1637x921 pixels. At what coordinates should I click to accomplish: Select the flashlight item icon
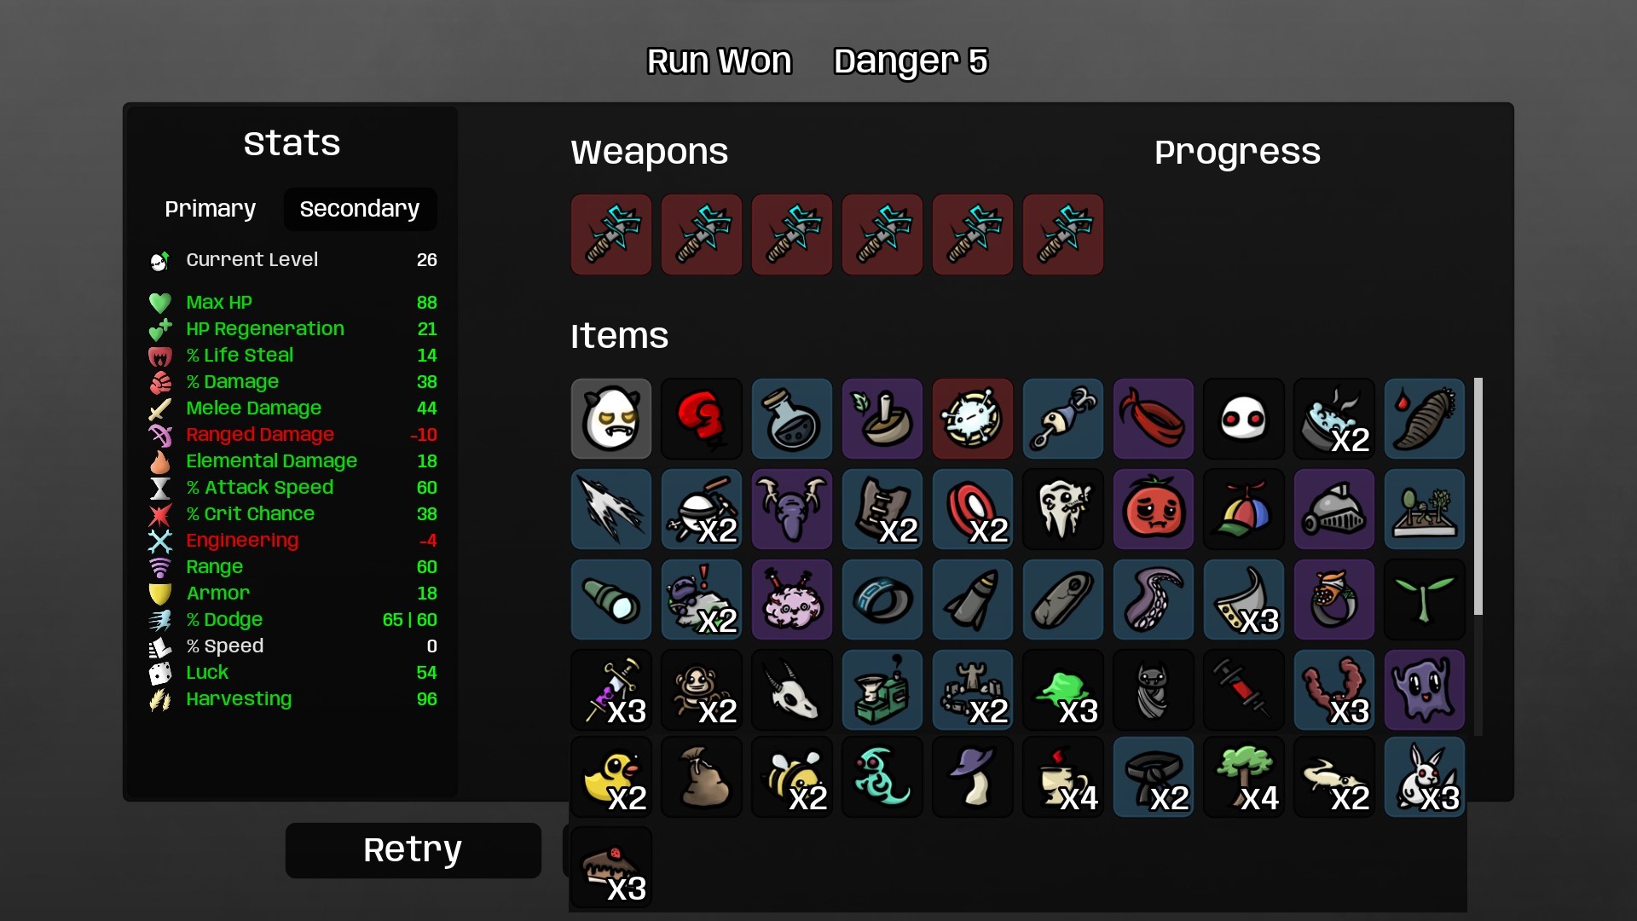click(x=611, y=600)
